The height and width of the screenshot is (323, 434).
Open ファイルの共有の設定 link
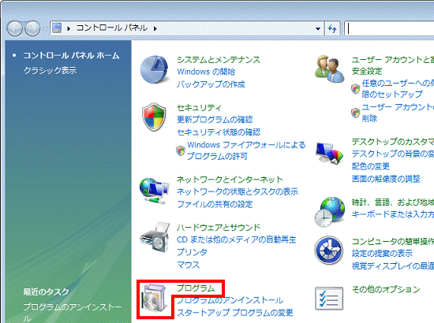point(215,204)
